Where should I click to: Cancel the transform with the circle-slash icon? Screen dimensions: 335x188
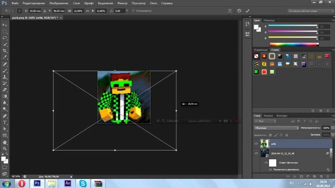pyautogui.click(x=239, y=10)
